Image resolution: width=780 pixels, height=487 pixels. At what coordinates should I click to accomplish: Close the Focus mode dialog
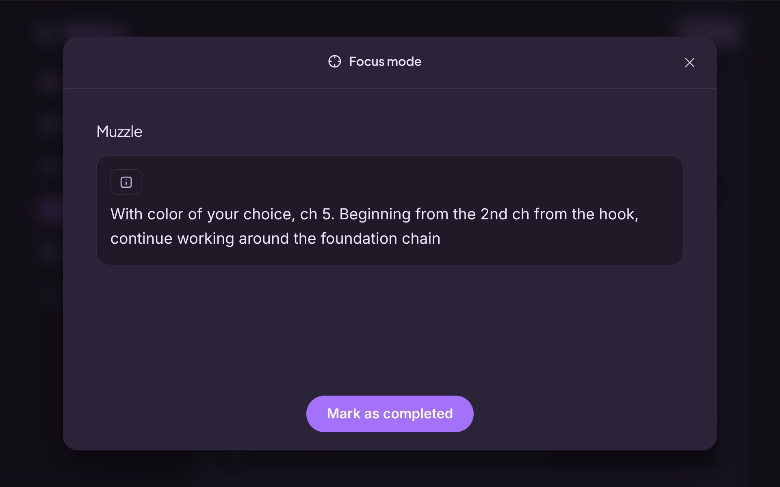point(689,62)
